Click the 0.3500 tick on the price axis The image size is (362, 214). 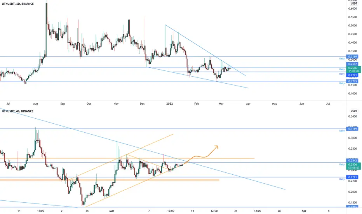[352, 51]
